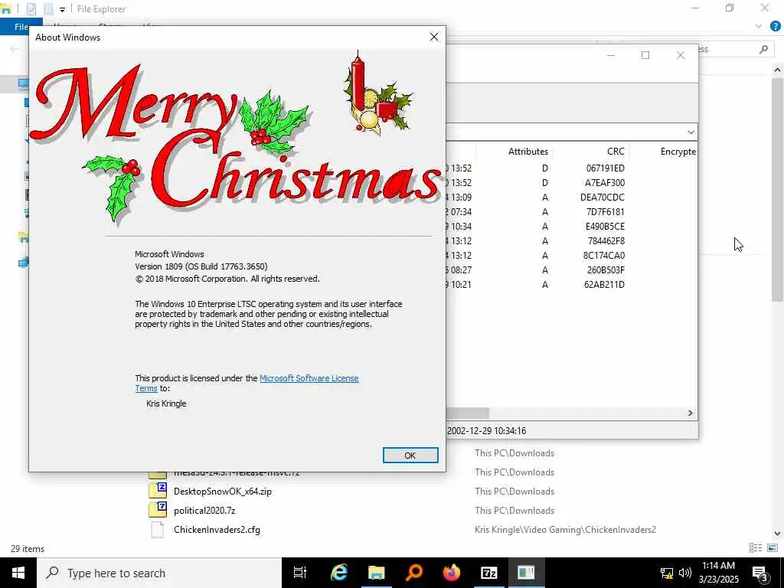Viewport: 784px width, 588px height.
Task: Select the row with CRC A7EAF300
Action: pyautogui.click(x=571, y=182)
